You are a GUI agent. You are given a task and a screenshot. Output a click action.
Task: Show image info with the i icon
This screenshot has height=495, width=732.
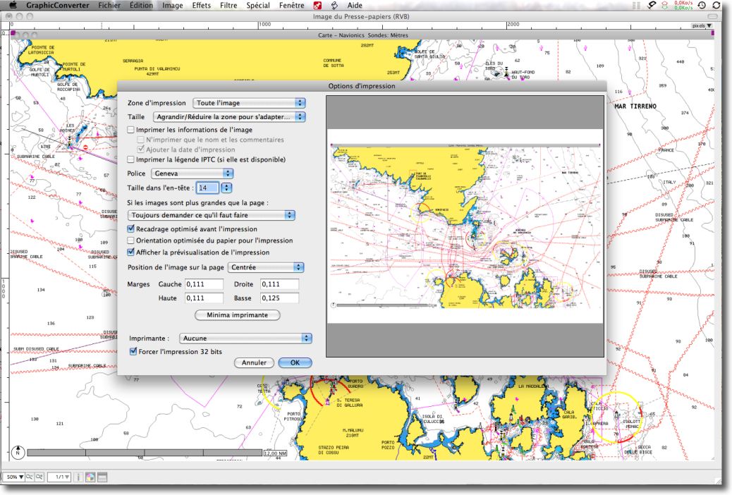(78, 477)
